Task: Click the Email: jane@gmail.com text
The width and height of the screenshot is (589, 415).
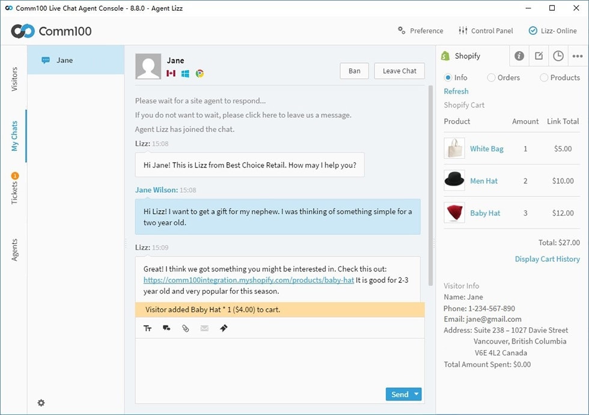Action: tap(482, 320)
